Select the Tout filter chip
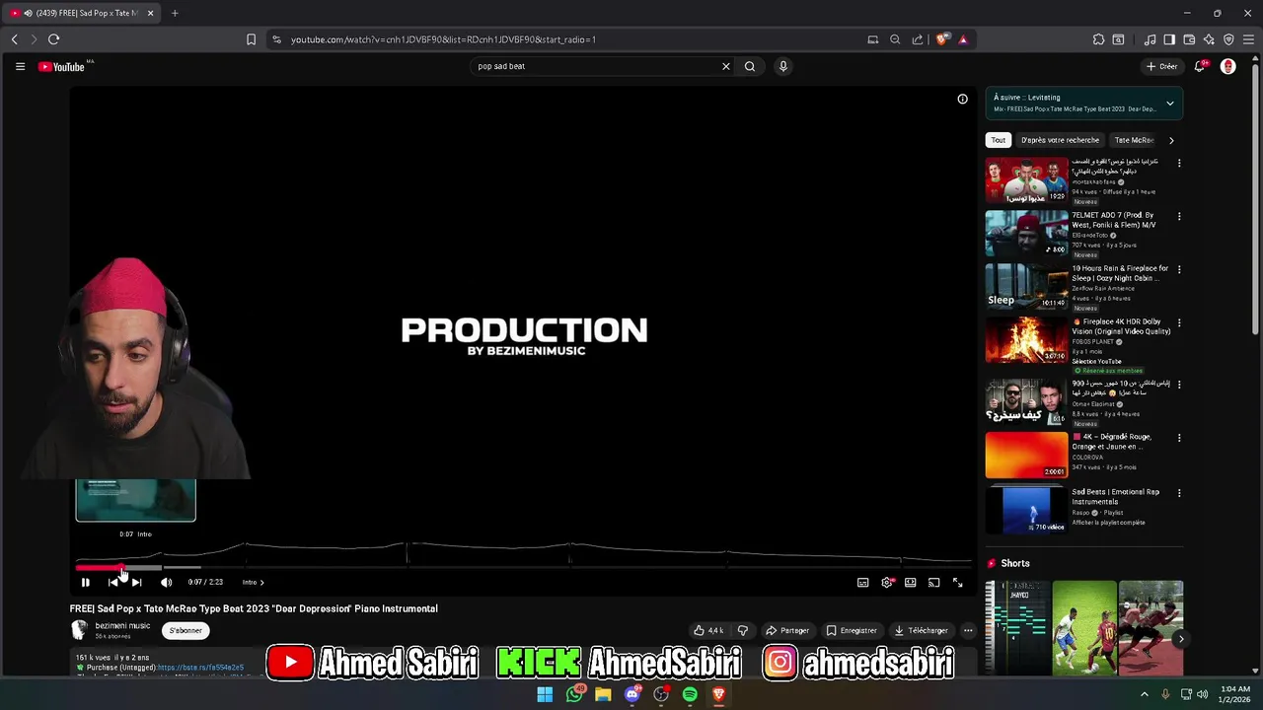This screenshot has width=1263, height=710. pos(999,140)
